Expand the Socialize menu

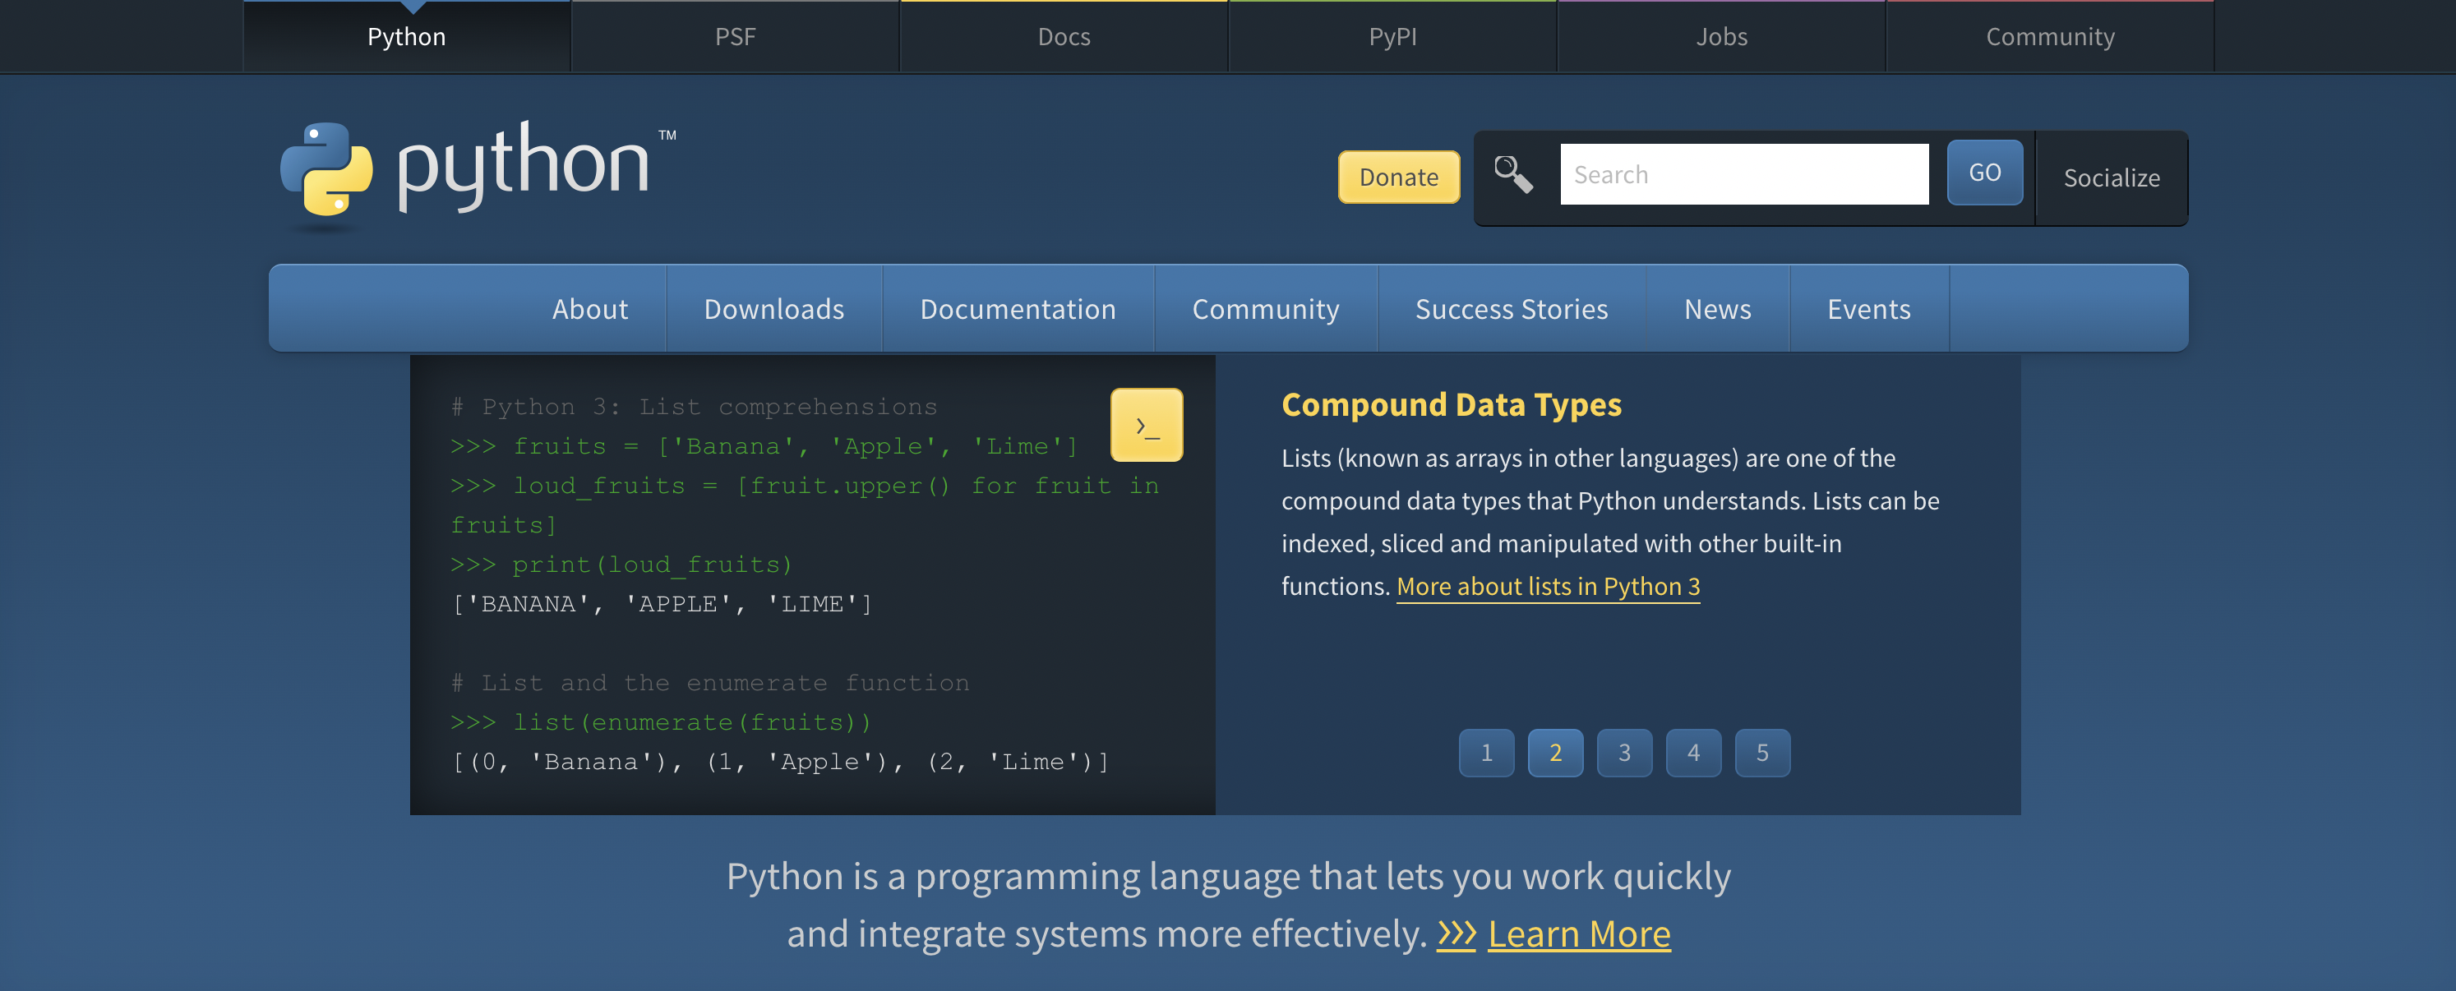click(x=2111, y=178)
